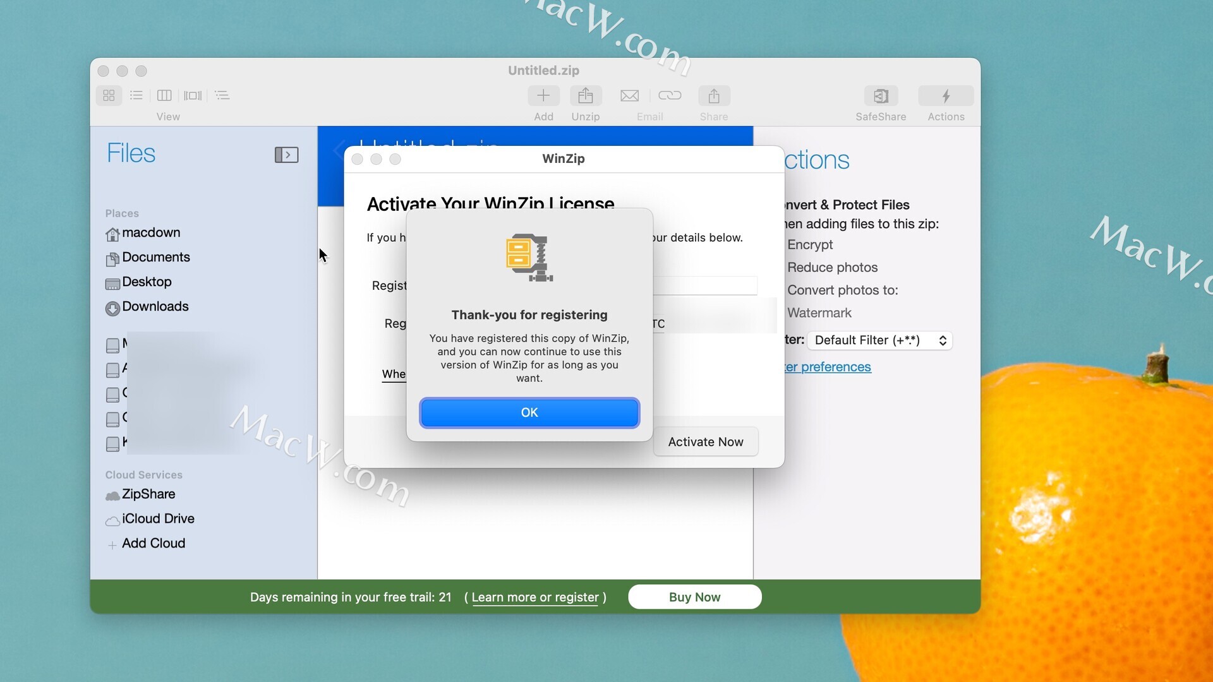Switch to list view

pos(136,95)
